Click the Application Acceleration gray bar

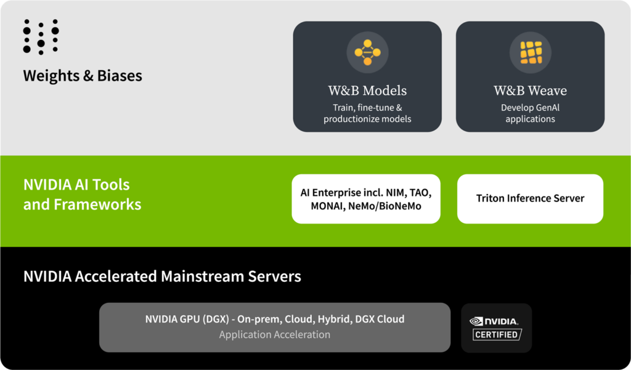[x=274, y=335]
